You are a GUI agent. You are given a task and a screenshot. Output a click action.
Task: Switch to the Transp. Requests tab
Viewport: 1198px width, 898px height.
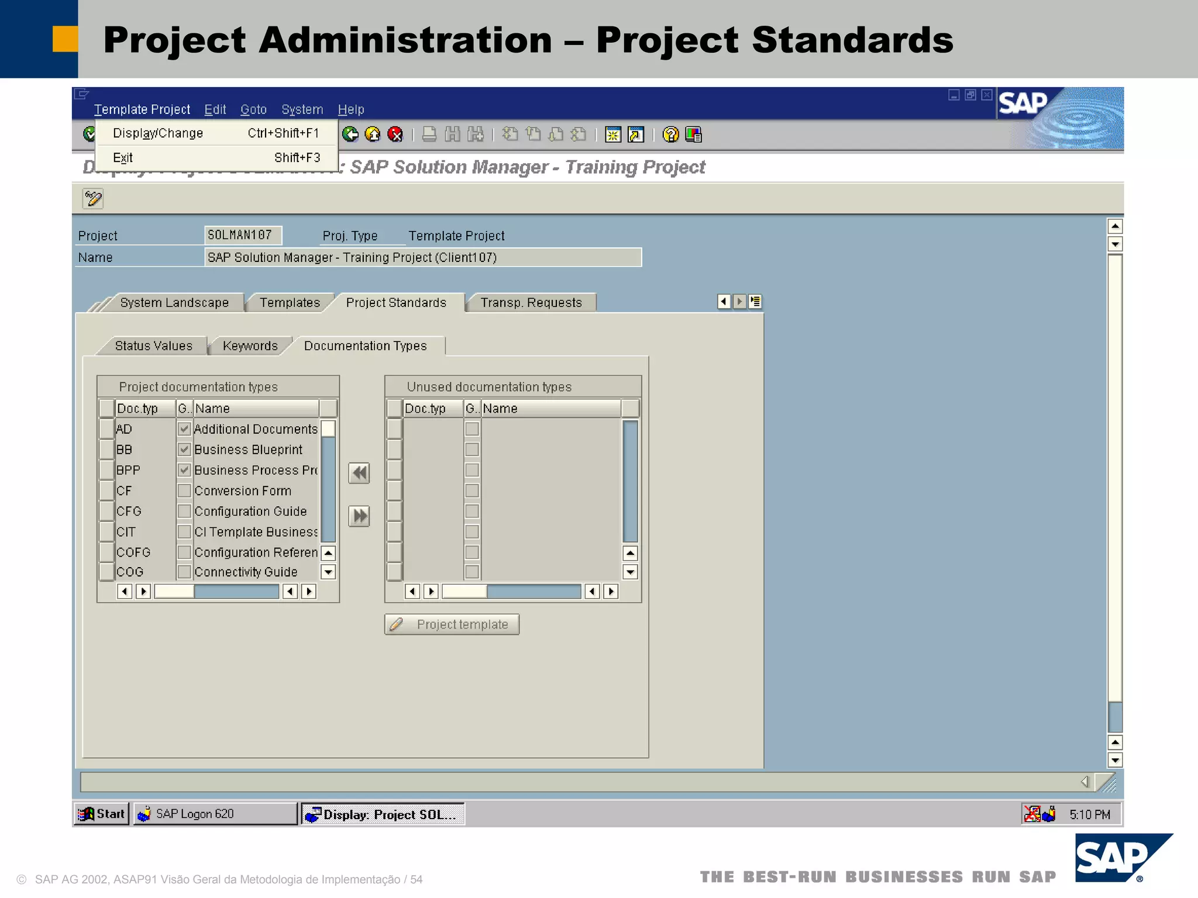pyautogui.click(x=531, y=302)
